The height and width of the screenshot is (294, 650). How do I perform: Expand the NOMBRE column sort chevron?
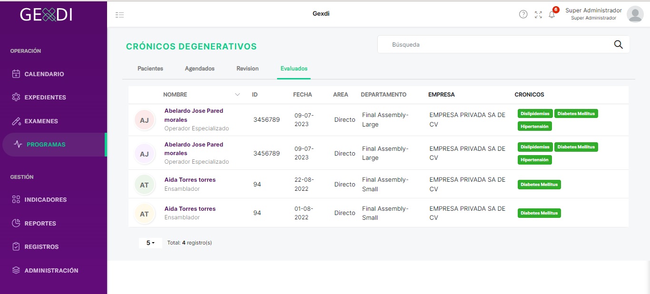(x=237, y=95)
